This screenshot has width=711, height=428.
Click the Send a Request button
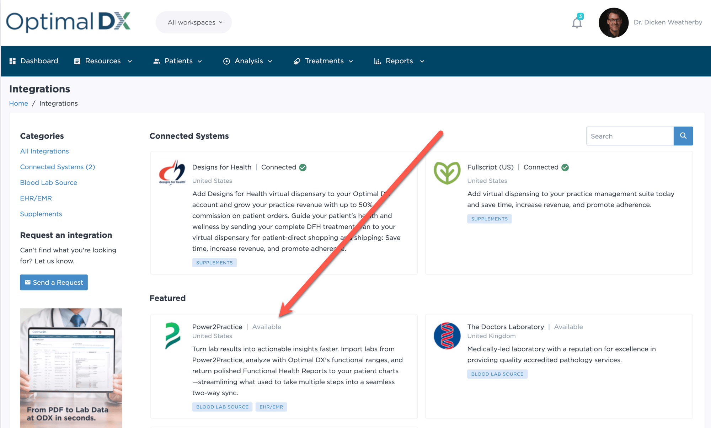coord(54,282)
